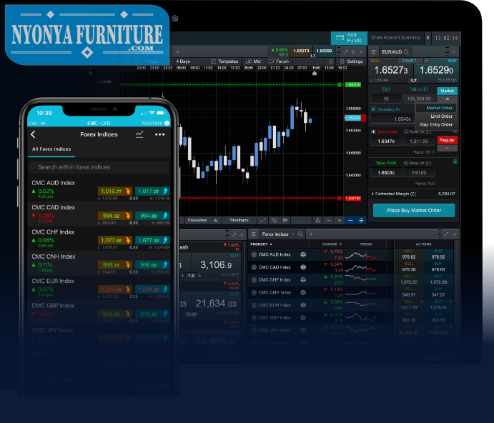494x423 pixels.
Task: Open the Regular stop loss type dropdown arrow
Action: pyautogui.click(x=447, y=148)
